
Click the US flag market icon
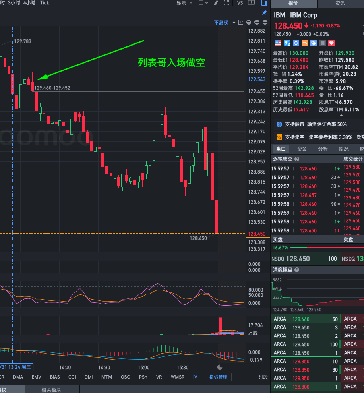tap(278, 43)
